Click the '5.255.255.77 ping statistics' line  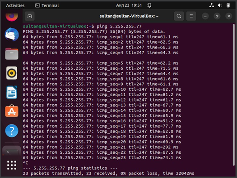[70, 168]
